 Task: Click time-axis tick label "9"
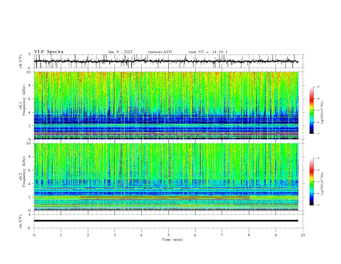click(276, 235)
